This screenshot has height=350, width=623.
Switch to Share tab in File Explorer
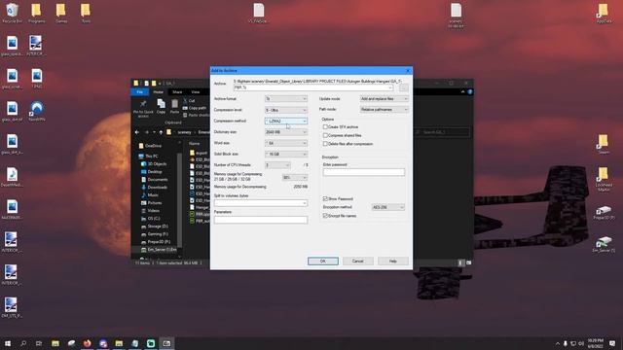click(x=177, y=92)
